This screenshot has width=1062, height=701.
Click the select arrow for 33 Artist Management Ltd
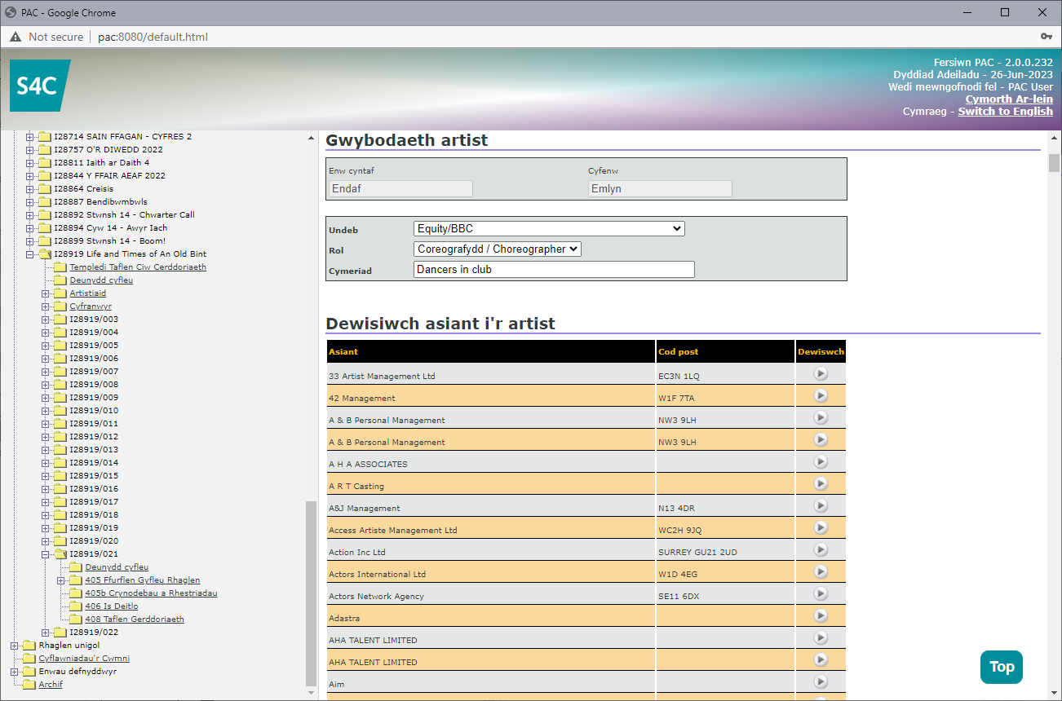821,373
